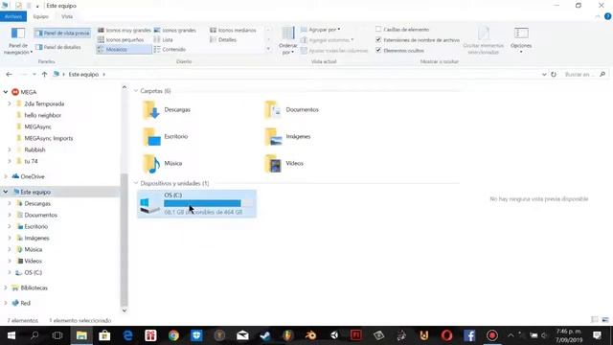Expand OS (C:) in navigation tree
This screenshot has width=613, height=345.
[x=10, y=272]
